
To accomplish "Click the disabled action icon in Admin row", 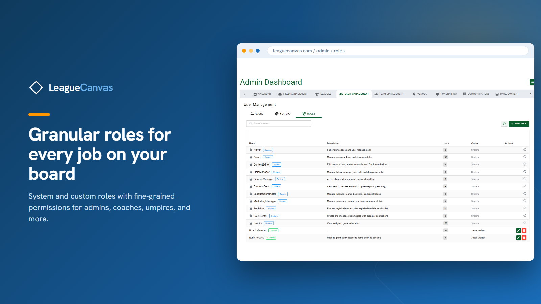I will tap(525, 150).
